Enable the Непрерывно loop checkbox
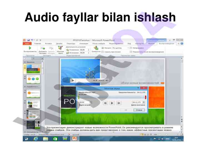 131,48
